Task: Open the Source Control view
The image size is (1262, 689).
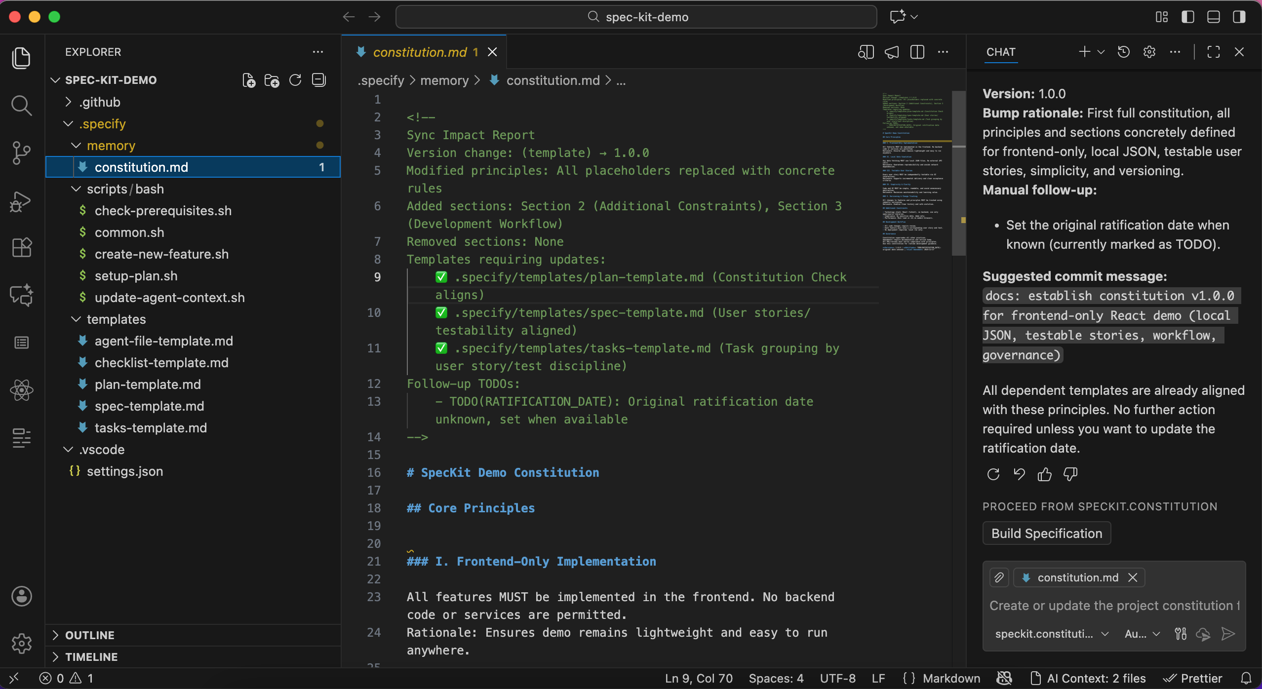Action: click(x=21, y=152)
